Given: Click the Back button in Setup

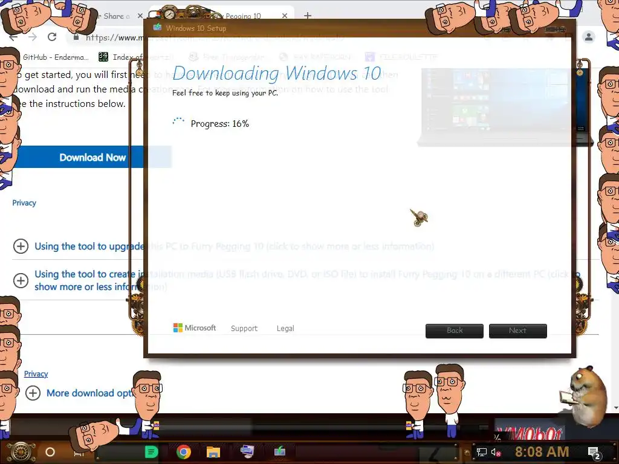Looking at the screenshot, I should [x=455, y=330].
